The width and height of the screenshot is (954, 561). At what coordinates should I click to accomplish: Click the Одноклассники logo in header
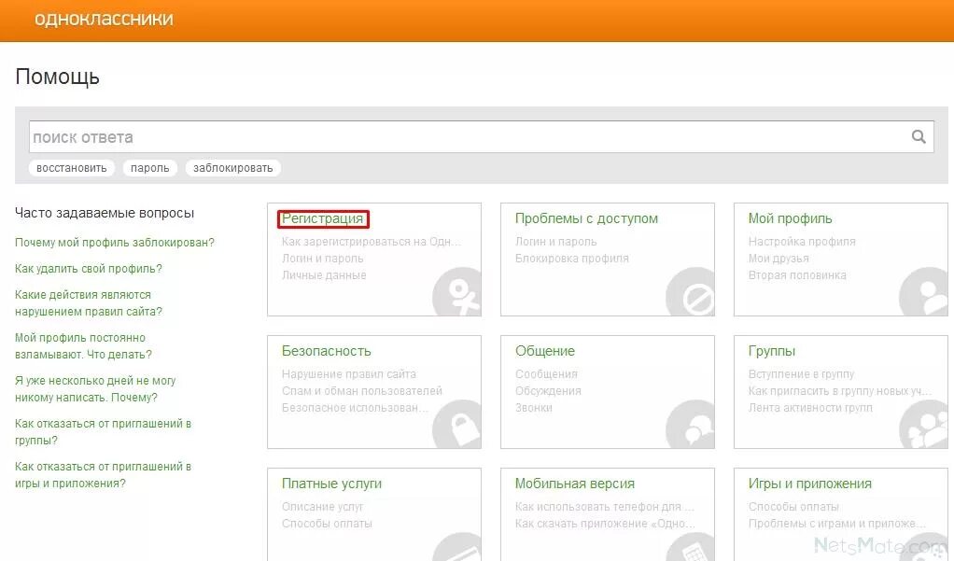coord(104,19)
